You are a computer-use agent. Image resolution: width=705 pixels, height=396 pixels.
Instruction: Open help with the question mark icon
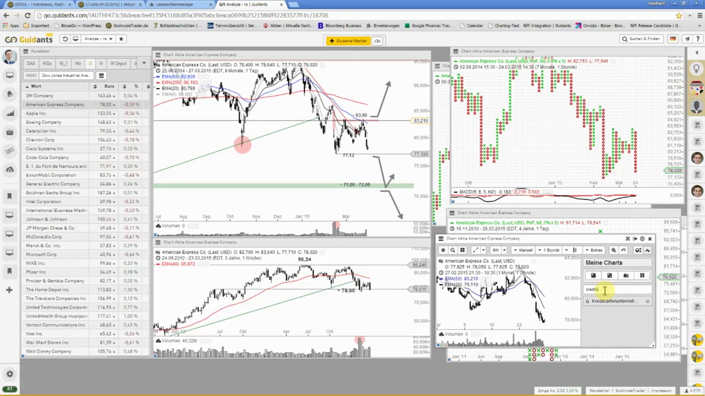(x=698, y=39)
